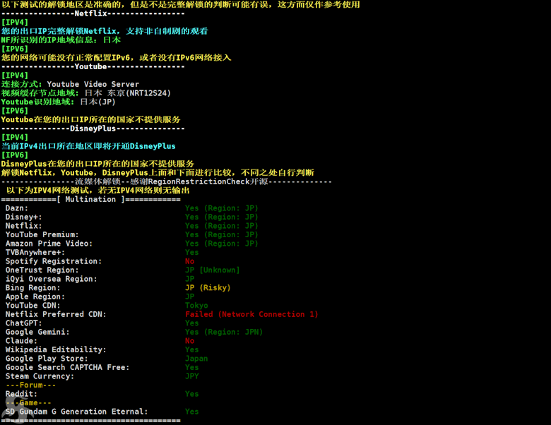The width and height of the screenshot is (551, 425).
Task: Select the Netflix section header line
Action: [x=93, y=13]
